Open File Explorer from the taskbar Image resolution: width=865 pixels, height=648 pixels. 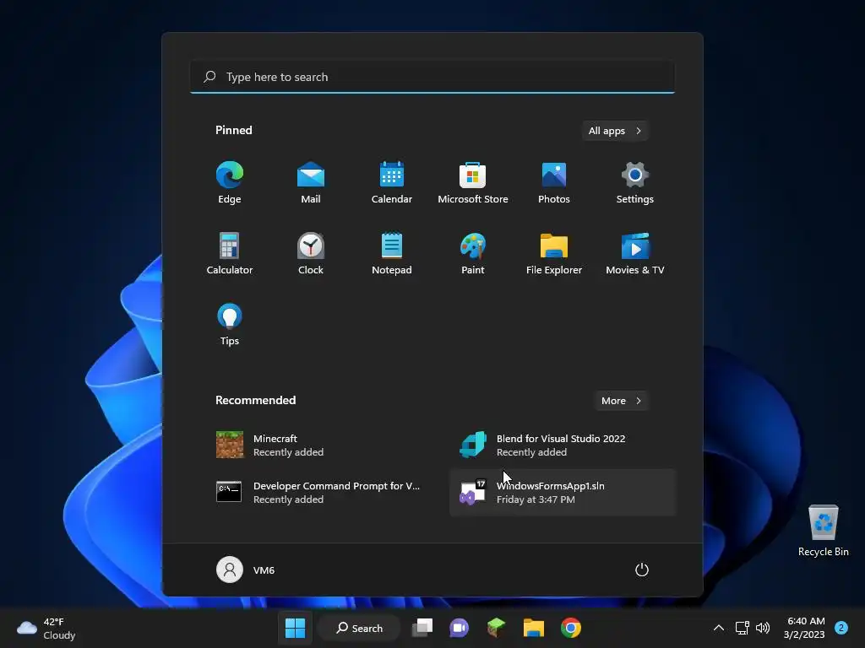534,628
